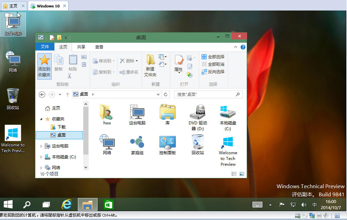Select the 回收站 icon inside the Explorer file list
This screenshot has width=347, height=220.
[197, 142]
